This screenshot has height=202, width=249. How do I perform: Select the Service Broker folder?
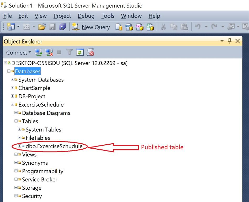(40, 180)
